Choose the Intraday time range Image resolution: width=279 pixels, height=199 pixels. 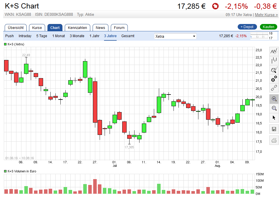pyautogui.click(x=25, y=36)
